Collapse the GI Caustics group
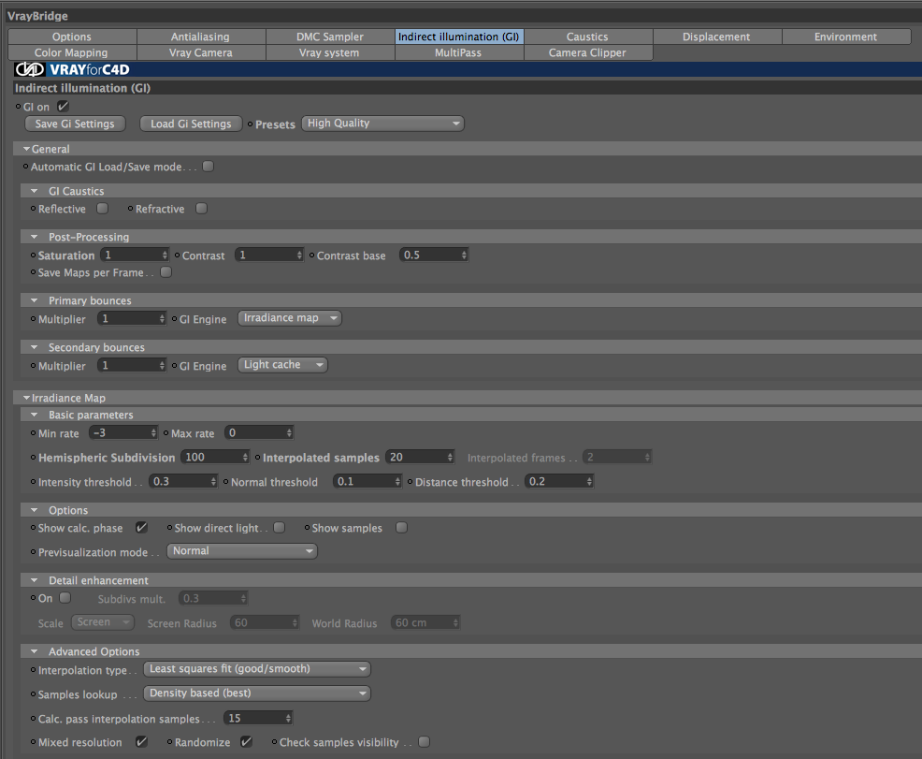 tap(34, 191)
